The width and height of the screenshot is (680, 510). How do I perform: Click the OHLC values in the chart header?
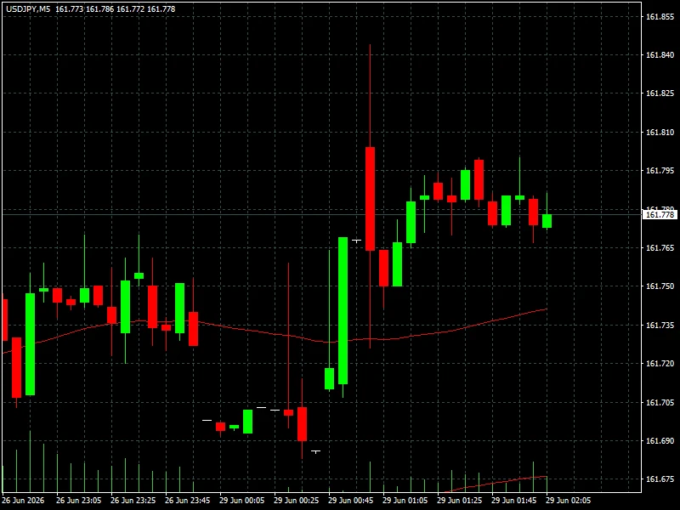coord(116,8)
